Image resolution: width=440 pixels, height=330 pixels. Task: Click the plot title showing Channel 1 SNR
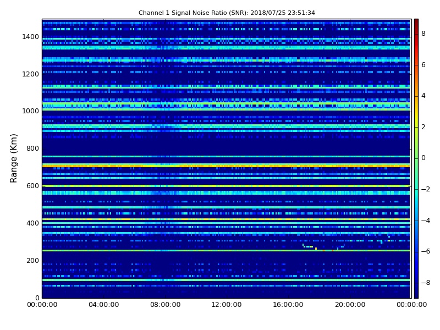click(x=227, y=13)
